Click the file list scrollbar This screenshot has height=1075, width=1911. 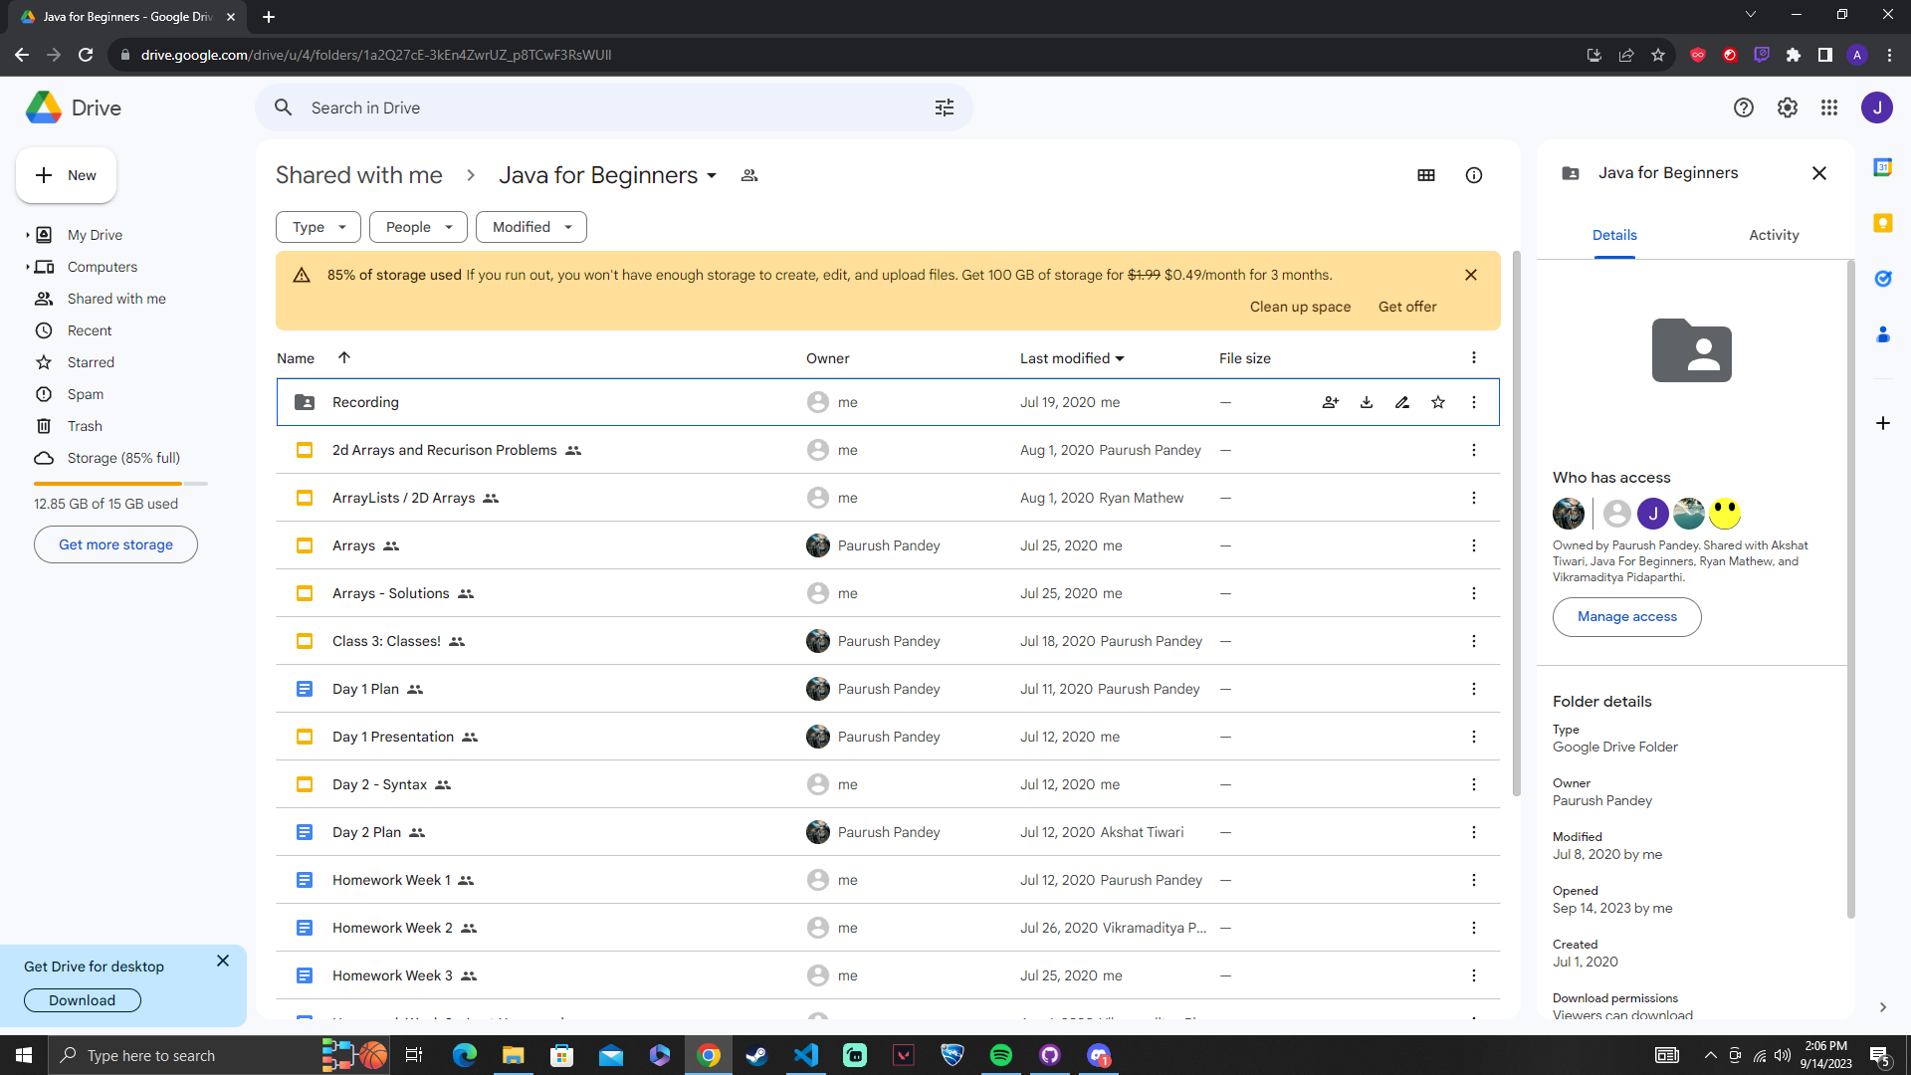(x=1516, y=524)
